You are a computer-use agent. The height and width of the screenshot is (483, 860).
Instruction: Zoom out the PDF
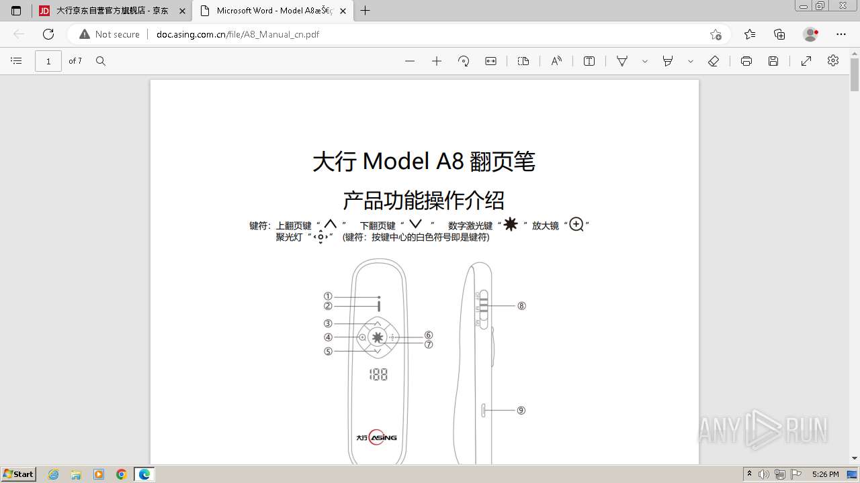point(410,61)
